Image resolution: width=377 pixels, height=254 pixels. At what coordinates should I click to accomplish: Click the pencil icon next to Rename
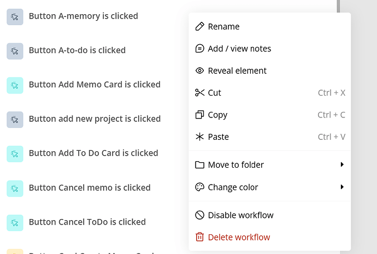199,26
